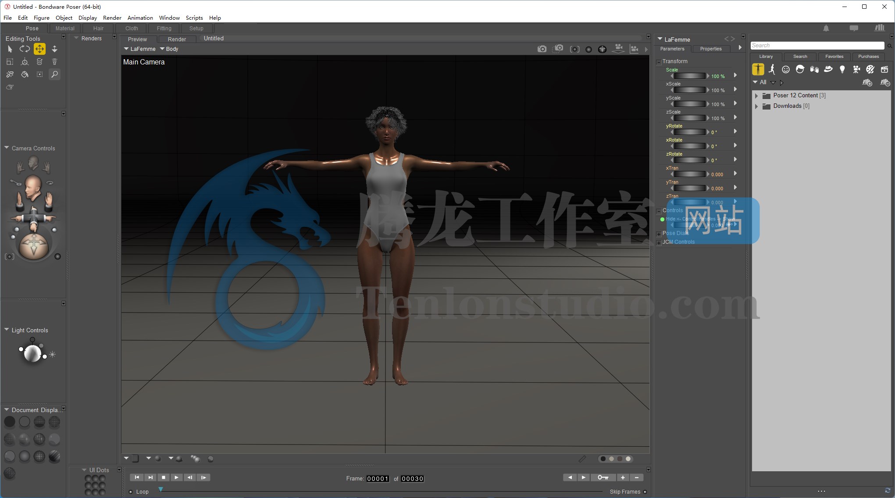Choose the Hands library category icon

pos(814,69)
